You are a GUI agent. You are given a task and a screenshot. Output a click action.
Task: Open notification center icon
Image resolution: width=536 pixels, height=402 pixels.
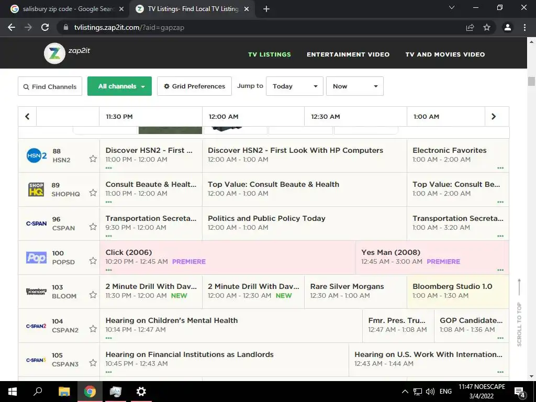click(x=519, y=392)
